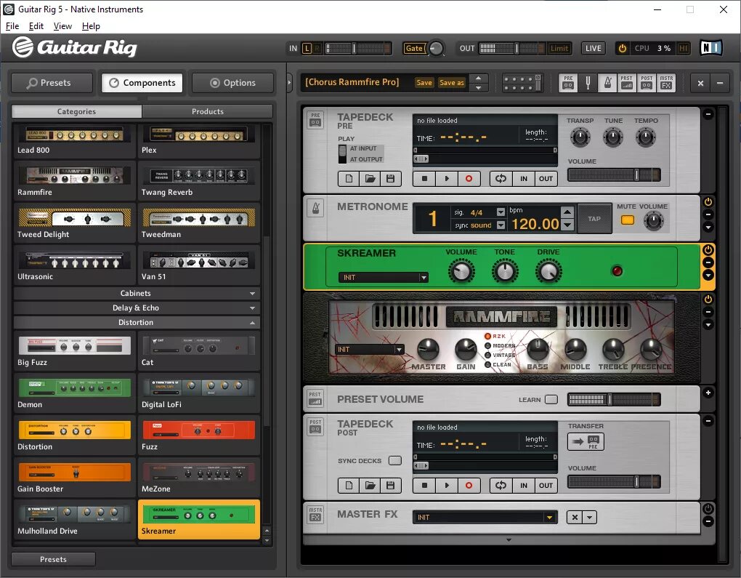Viewport: 741px width, 578px height.
Task: Open metronome sync sound dropdown
Action: tap(501, 225)
